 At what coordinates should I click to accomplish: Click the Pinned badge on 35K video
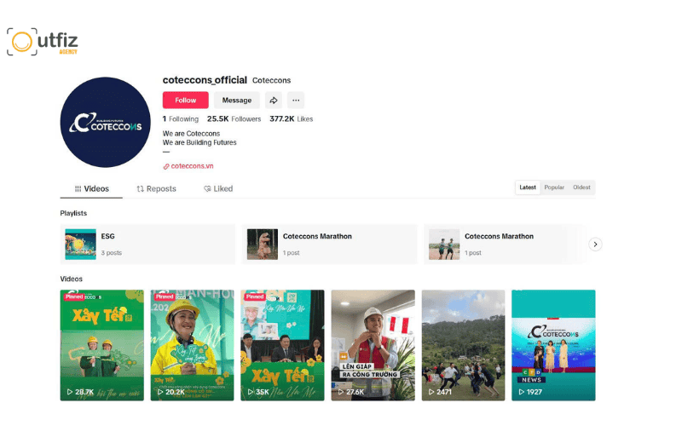(x=255, y=296)
